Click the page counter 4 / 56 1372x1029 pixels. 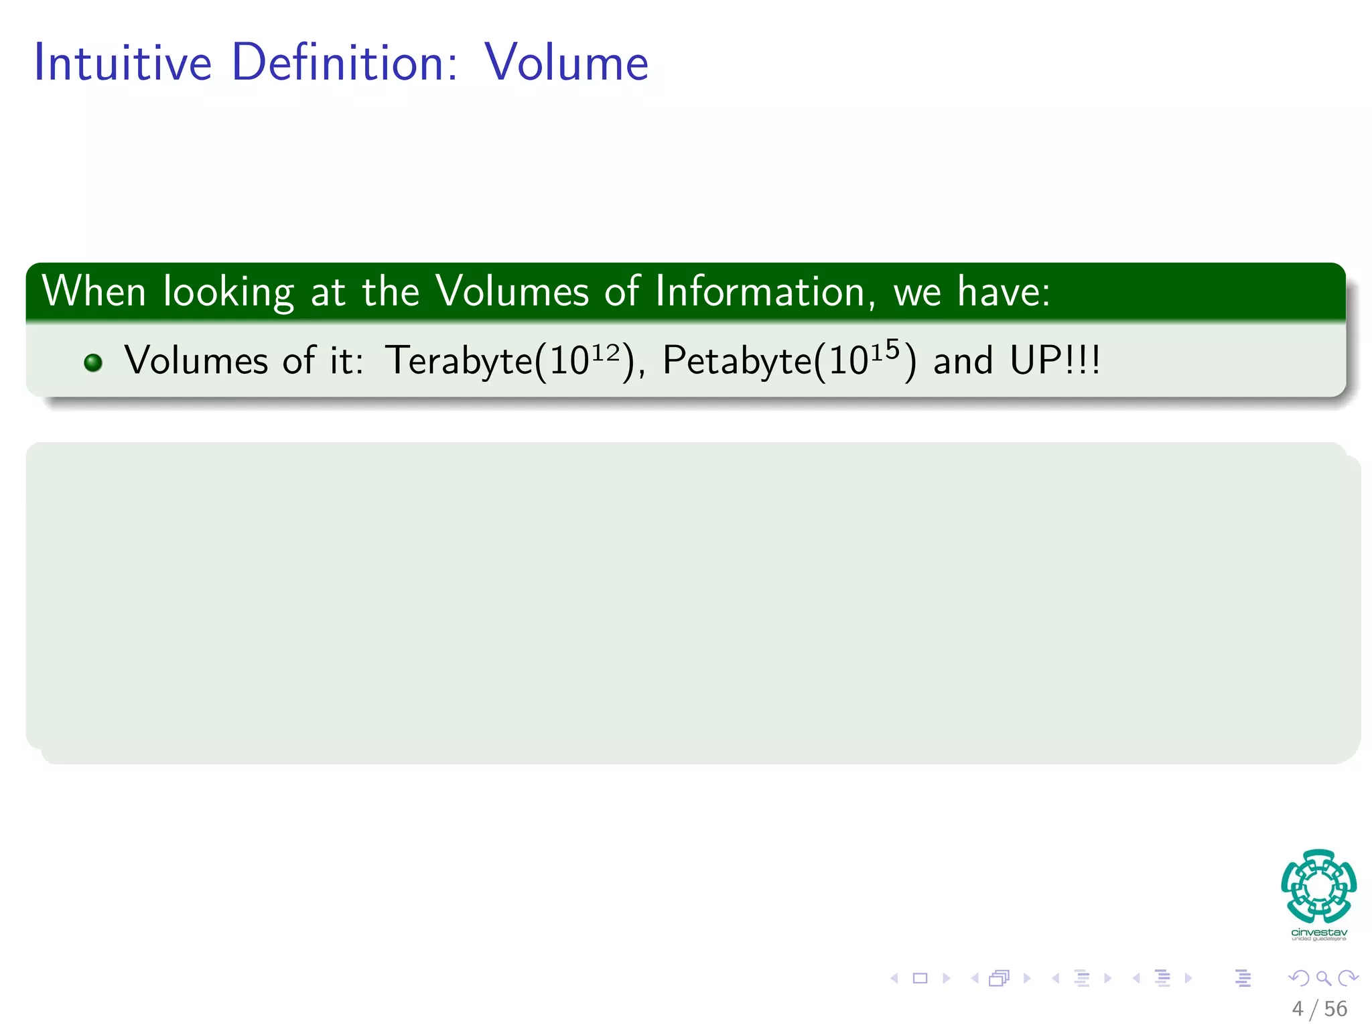(1319, 1009)
